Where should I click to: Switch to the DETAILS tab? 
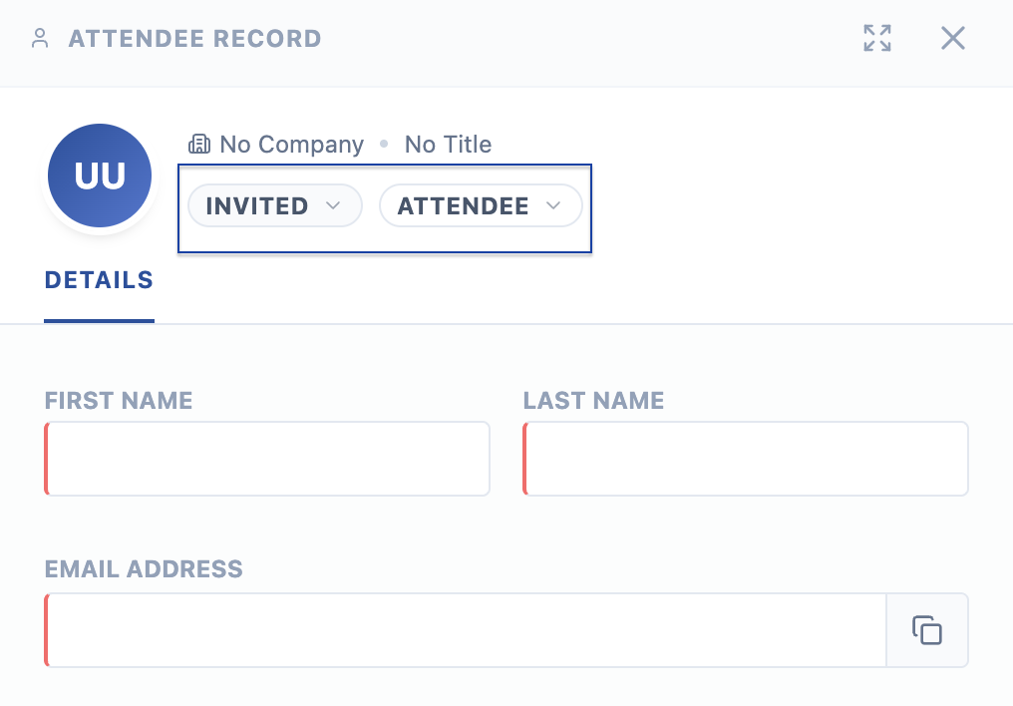(x=99, y=280)
